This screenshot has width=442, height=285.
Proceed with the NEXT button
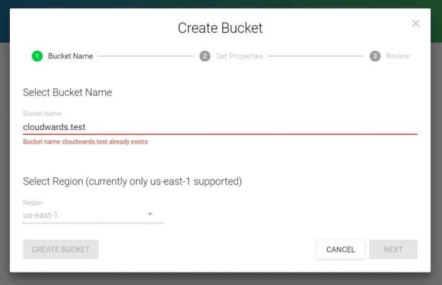(x=393, y=249)
